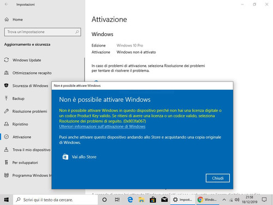Click the Store bag icon in dialog
This screenshot has width=273, height=205.
(x=66, y=157)
